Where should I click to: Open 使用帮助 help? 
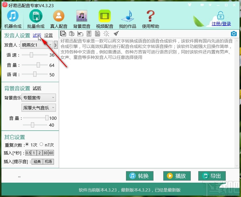[x=150, y=19]
